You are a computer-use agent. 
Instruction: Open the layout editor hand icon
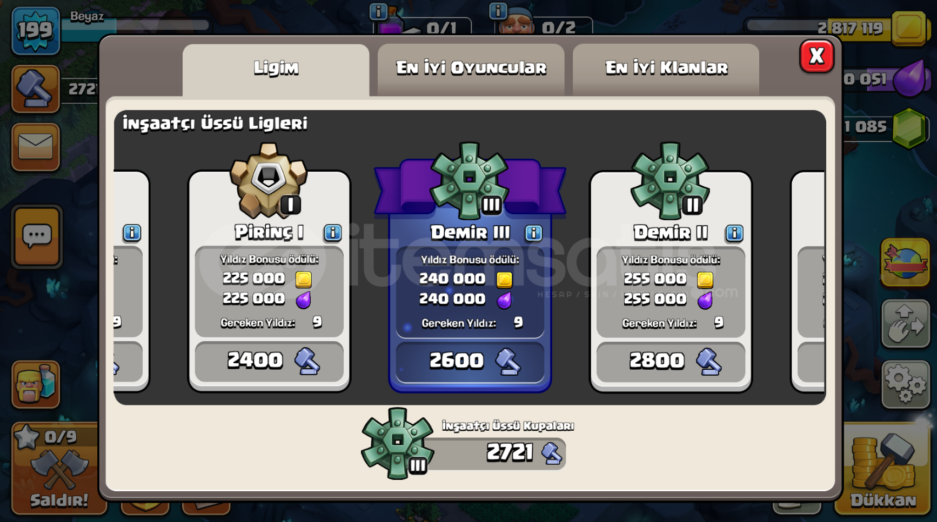coord(906,324)
